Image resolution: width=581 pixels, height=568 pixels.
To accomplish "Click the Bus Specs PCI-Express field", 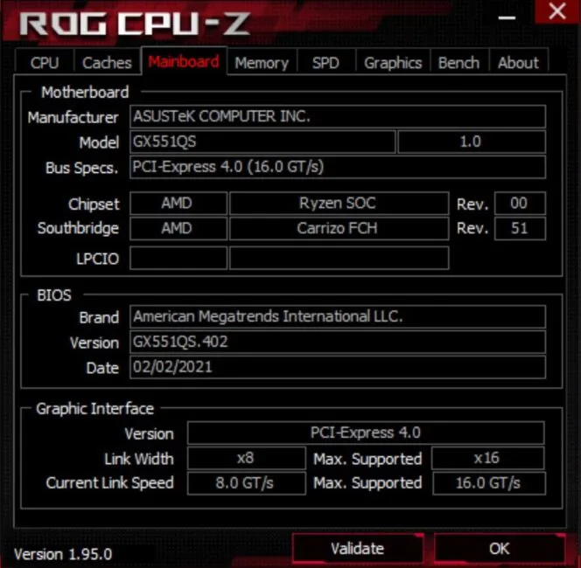I will [x=338, y=167].
